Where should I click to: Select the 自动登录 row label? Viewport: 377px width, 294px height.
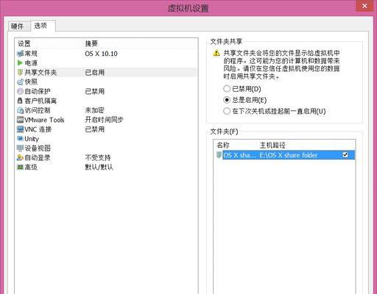pyautogui.click(x=38, y=157)
